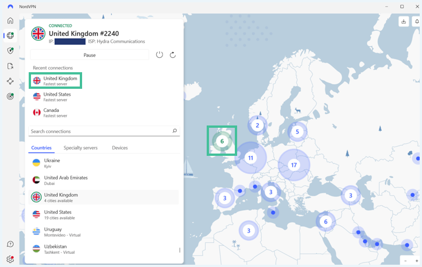Connect to recent United Kingdom fastest server
Image resolution: width=422 pixels, height=267 pixels.
click(x=56, y=81)
